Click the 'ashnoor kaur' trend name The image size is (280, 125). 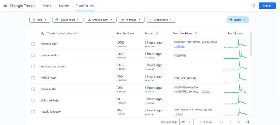[49, 44]
